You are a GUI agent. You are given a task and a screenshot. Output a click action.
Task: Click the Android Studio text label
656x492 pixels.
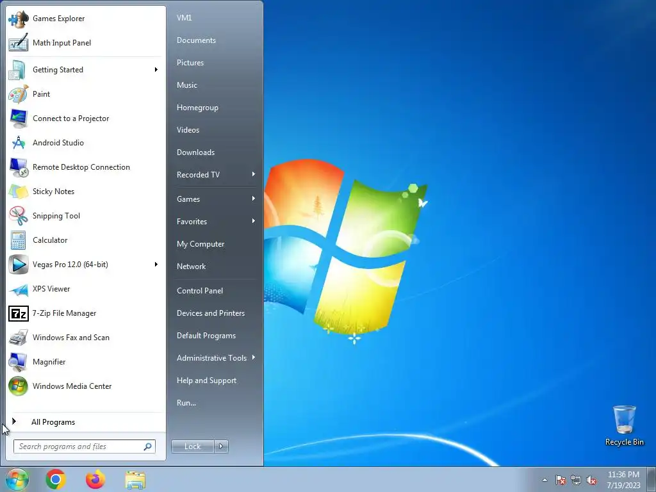coord(58,143)
